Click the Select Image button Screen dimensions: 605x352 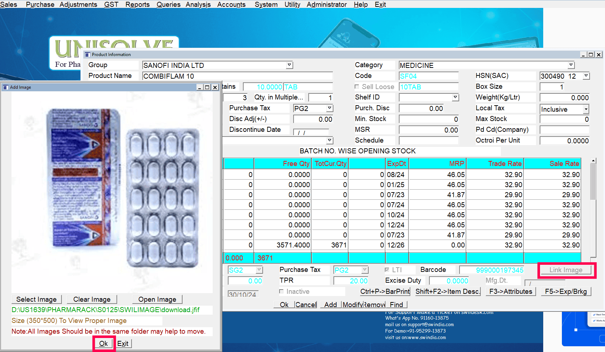click(x=36, y=299)
